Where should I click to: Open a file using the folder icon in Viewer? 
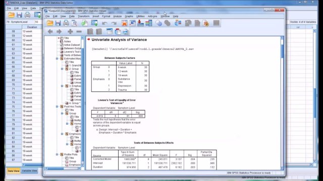(x=50, y=23)
